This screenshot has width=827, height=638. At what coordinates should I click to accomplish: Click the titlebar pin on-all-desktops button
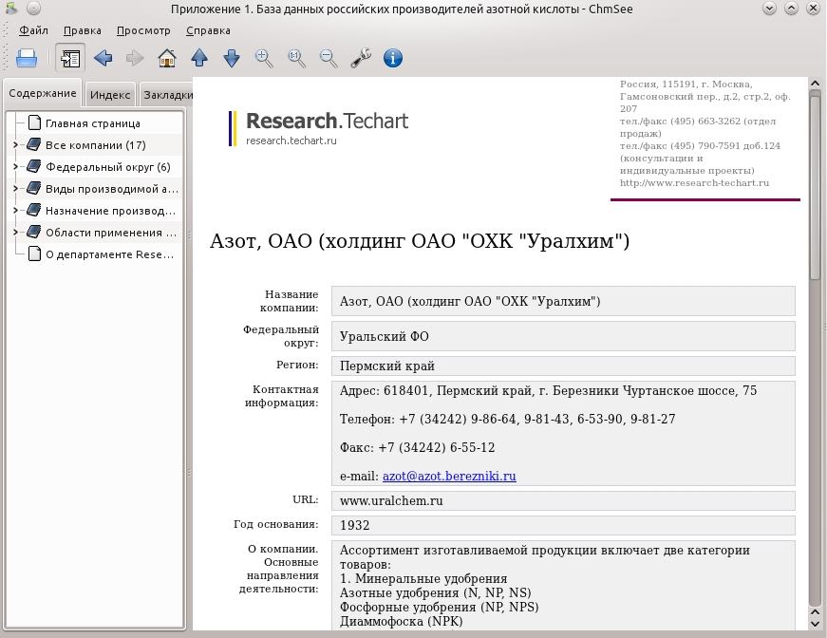pos(33,9)
